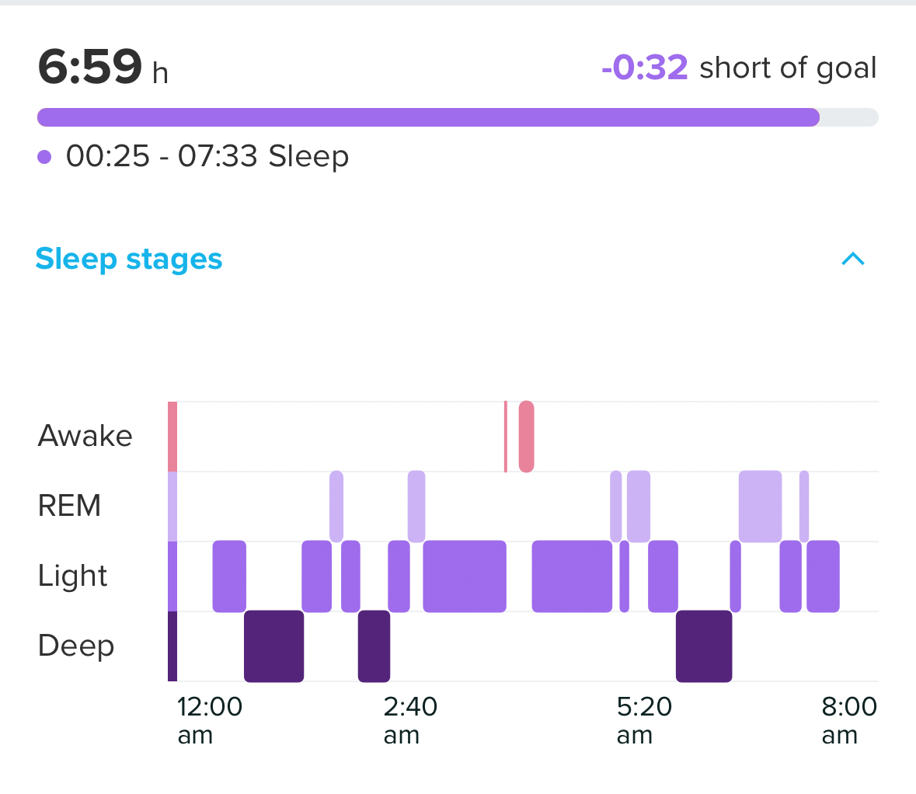Select the 00:25 - 07:33 Sleep entry
The image size is (916, 794).
207,156
